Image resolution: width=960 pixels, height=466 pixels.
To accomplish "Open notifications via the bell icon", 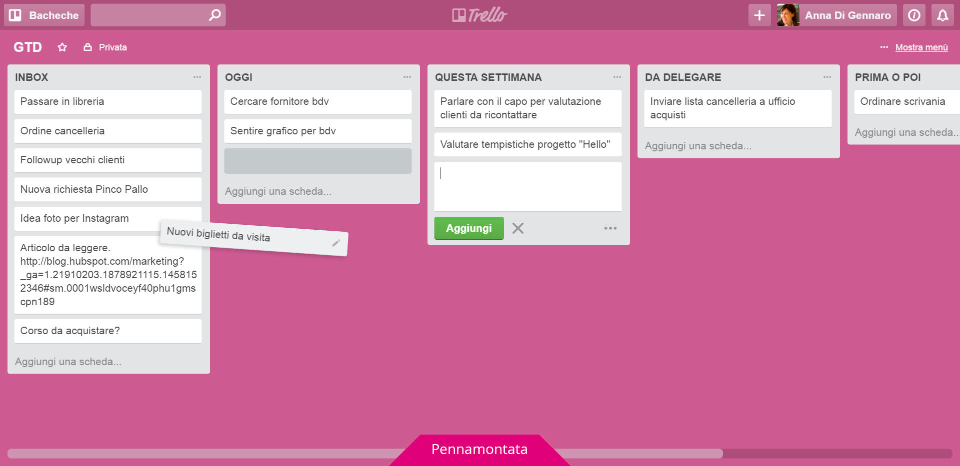I will tap(942, 15).
